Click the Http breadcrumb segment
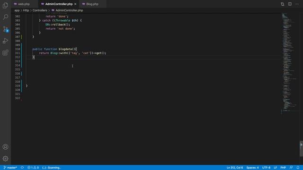Viewport: 303px width, 170px height. pos(26,10)
